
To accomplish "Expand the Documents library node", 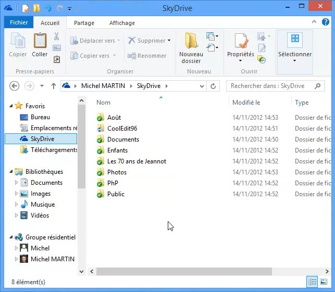I will (17, 183).
